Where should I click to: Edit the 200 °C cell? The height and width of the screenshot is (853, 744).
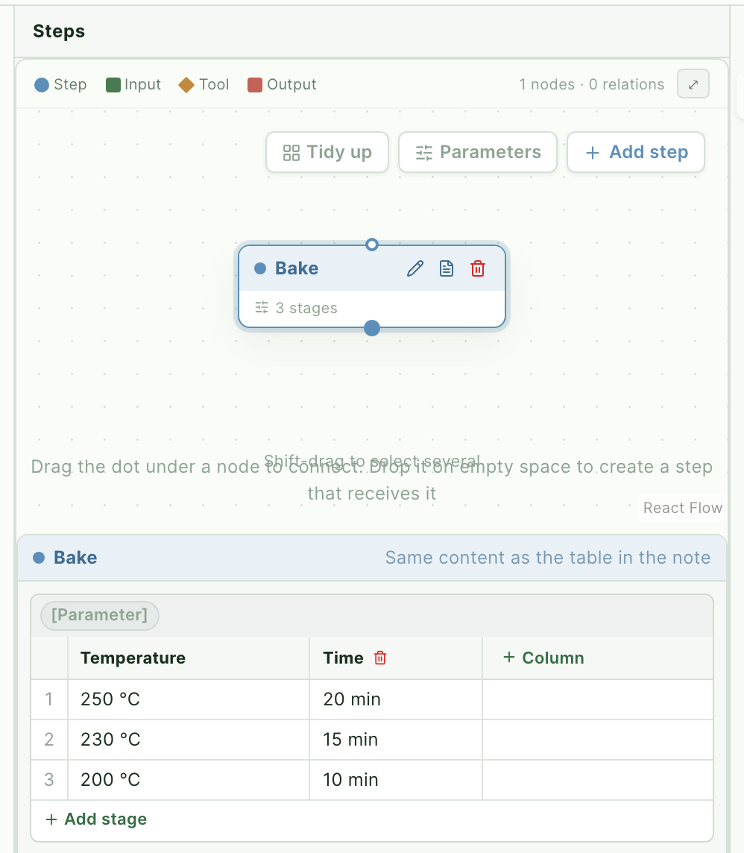pos(189,780)
